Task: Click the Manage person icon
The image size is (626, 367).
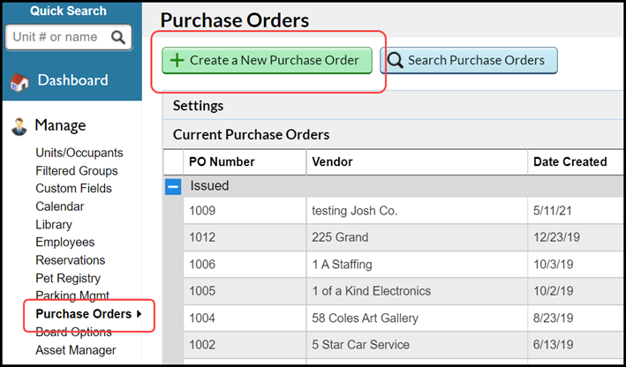Action: tap(19, 126)
